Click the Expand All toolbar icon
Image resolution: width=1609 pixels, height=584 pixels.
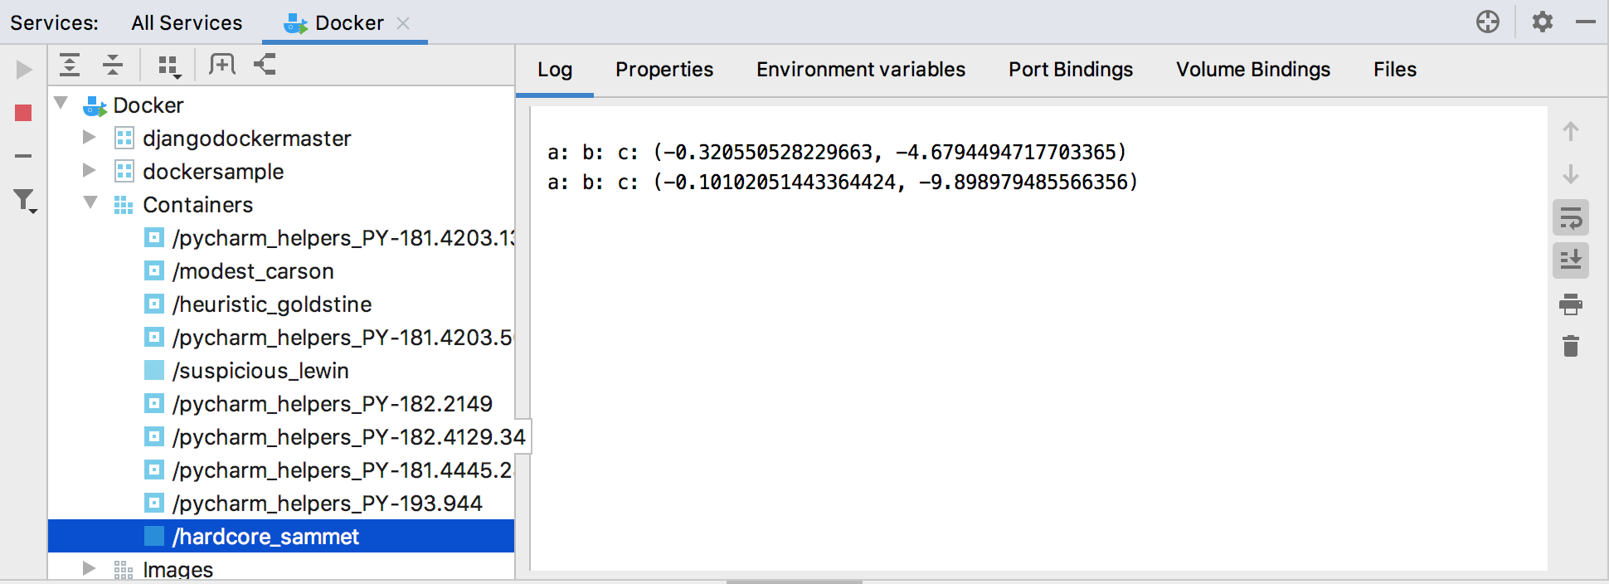(70, 65)
